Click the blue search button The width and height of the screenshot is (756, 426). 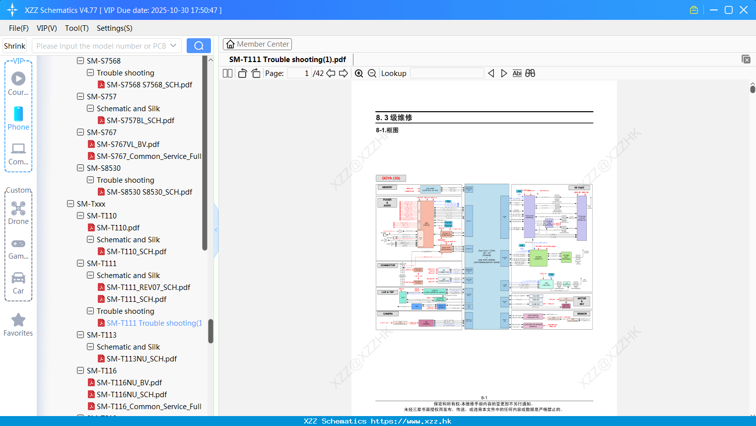199,46
